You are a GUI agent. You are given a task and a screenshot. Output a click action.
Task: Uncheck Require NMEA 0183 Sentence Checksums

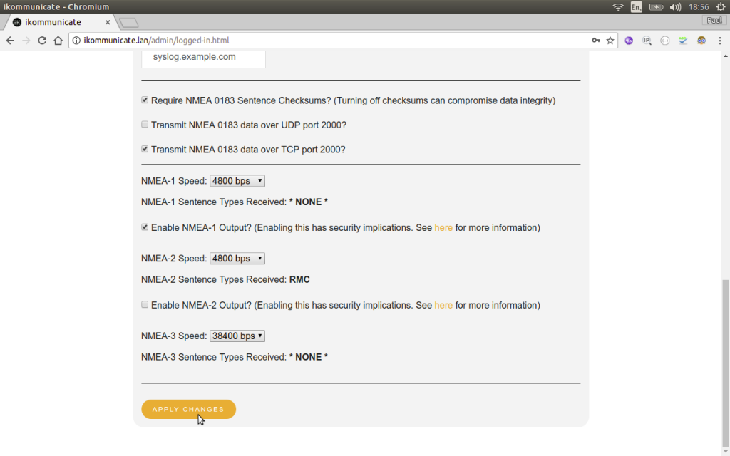point(145,100)
